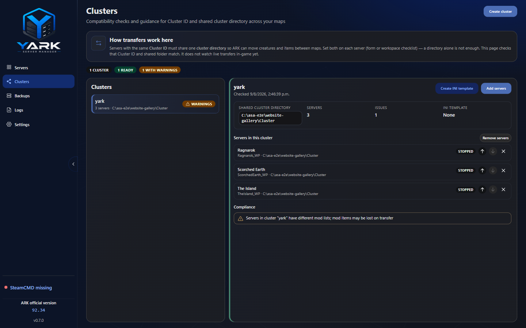526x328 pixels.
Task: Click the yark cluster title in detail panel
Action: tap(239, 87)
